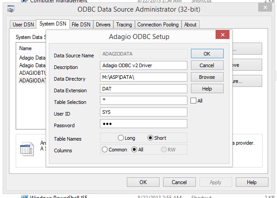277x198 pixels.
Task: Switch to Connection Pooling tab
Action: (x=158, y=25)
